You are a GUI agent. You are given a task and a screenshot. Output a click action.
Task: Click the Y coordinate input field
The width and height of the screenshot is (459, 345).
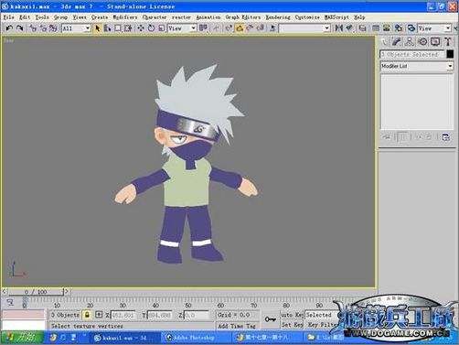click(x=159, y=315)
